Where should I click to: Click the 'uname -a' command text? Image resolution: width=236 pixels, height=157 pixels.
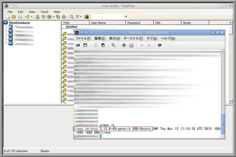tap(107, 125)
